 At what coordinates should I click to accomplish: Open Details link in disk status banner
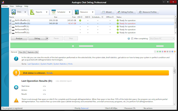[50, 73]
